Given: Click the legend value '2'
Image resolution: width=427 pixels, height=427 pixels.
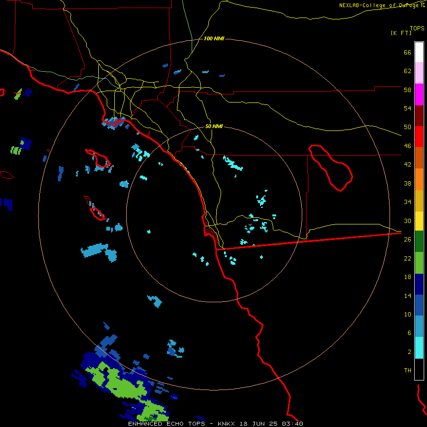Looking at the screenshot, I should coord(409,352).
